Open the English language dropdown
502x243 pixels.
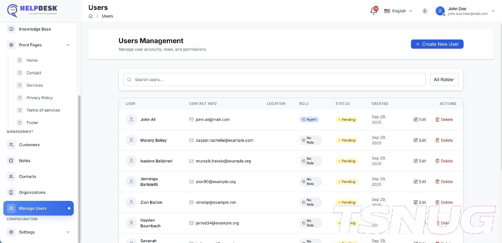398,11
